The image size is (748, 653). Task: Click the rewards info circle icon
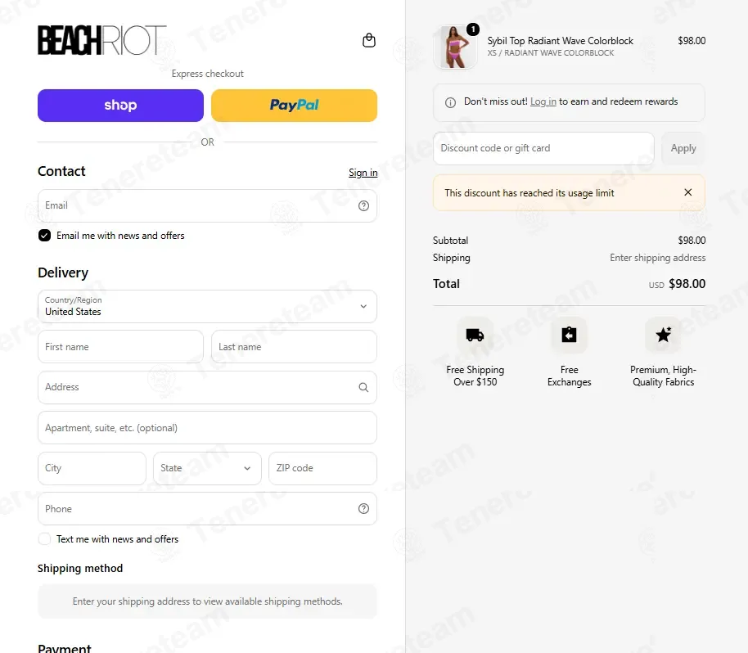tap(450, 102)
